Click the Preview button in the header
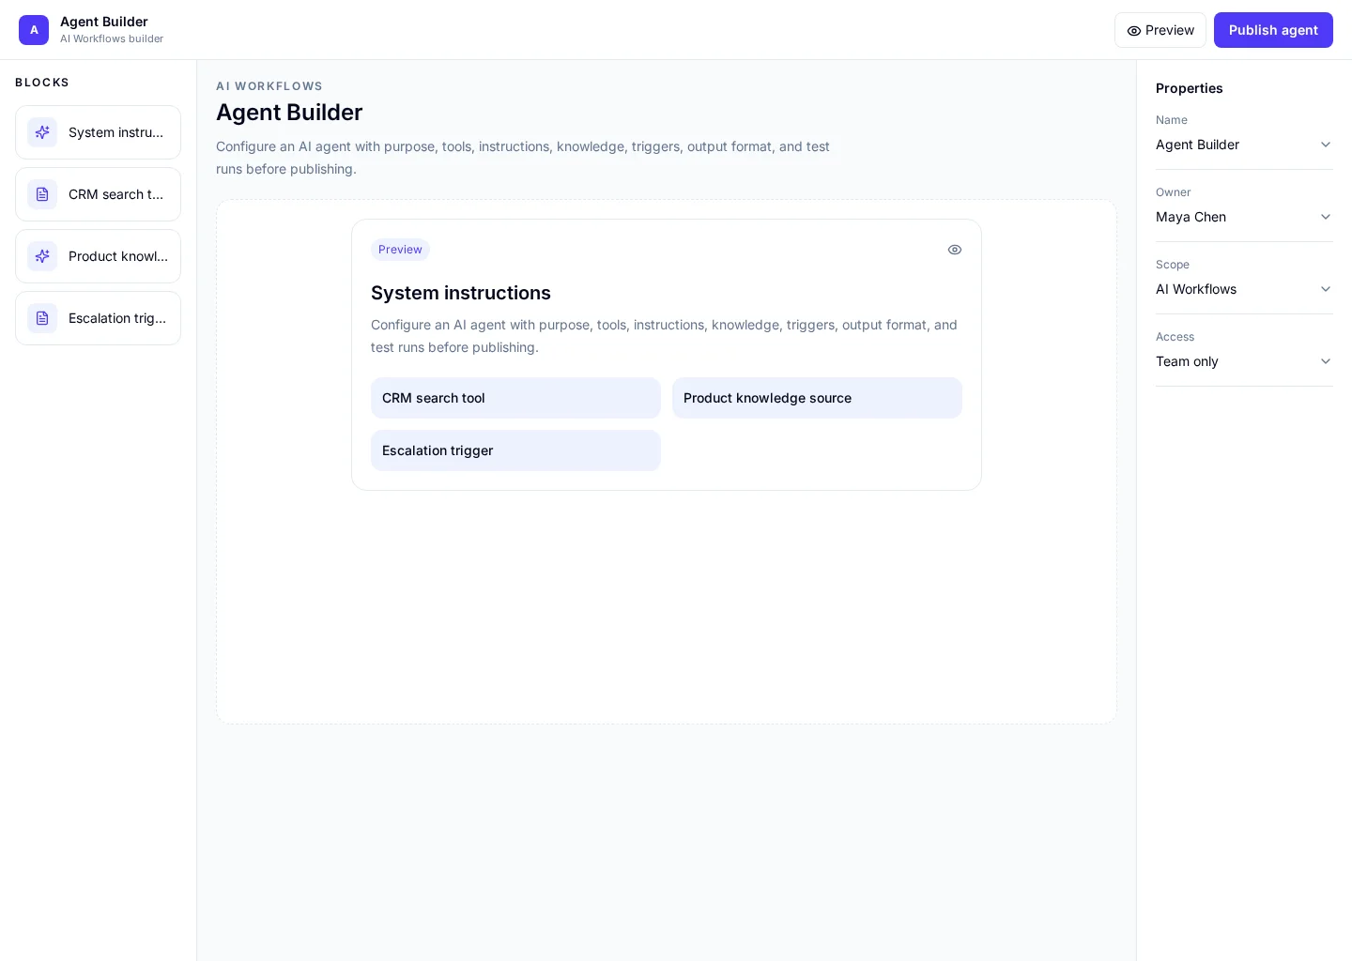The image size is (1352, 961). click(1160, 30)
